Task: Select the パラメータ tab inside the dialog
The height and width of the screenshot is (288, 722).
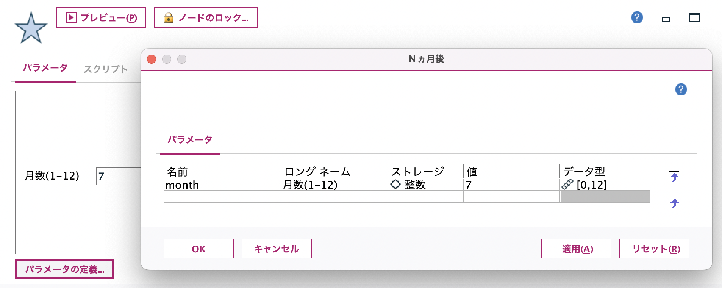Action: click(x=190, y=140)
